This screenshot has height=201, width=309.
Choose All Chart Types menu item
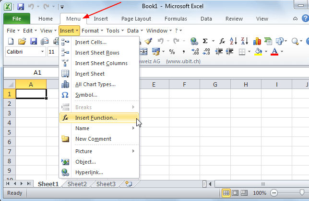(99, 84)
